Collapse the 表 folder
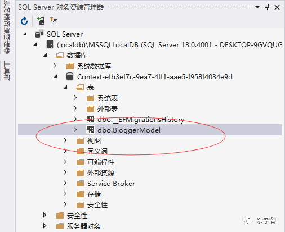Viewport: 285px width, 232px height. (x=65, y=87)
